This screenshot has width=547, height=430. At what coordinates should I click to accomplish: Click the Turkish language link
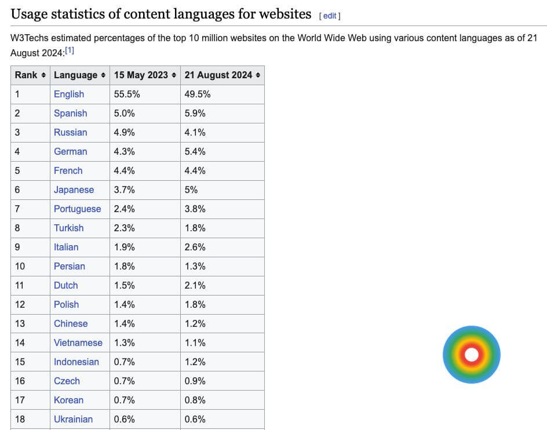coord(68,228)
